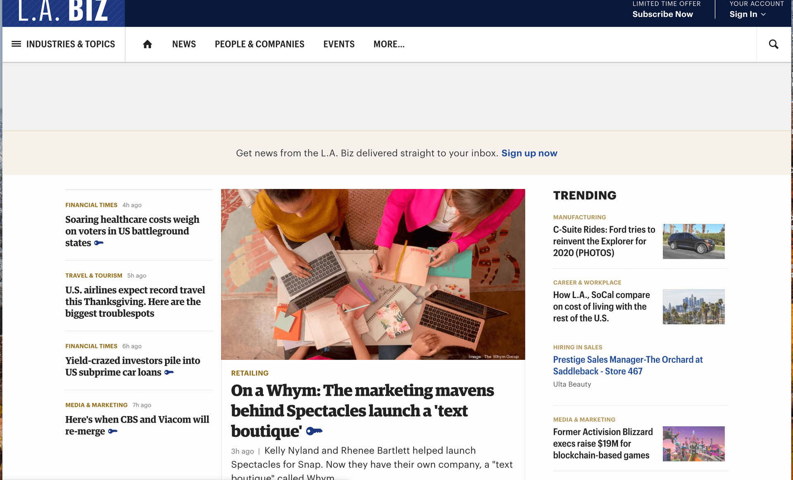
Task: Open CBS and Viacom re-merge article
Action: [x=137, y=425]
